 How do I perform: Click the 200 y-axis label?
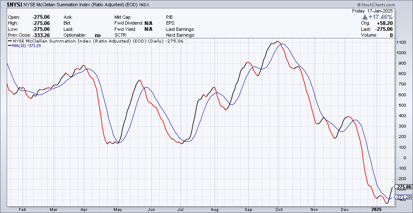[x=402, y=137]
